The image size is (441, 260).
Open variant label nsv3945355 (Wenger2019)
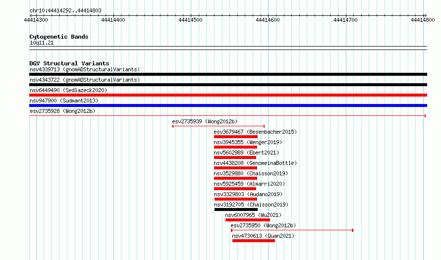coord(248,142)
